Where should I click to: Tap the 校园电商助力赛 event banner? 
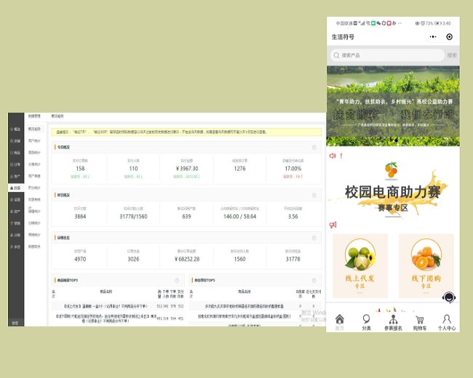point(393,191)
